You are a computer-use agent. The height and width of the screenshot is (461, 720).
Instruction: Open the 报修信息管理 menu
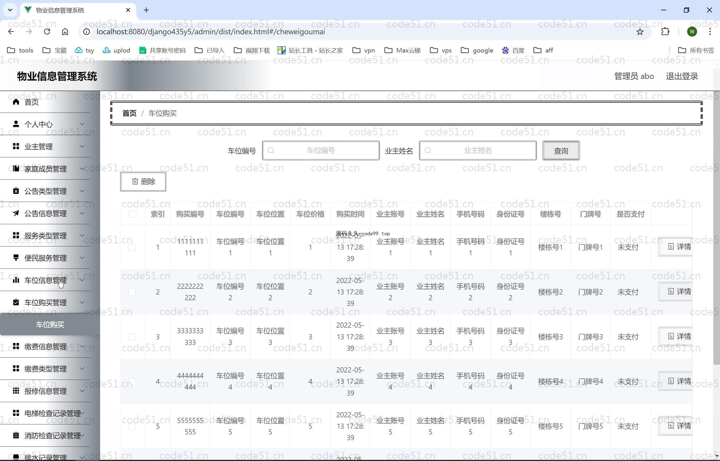(x=45, y=391)
